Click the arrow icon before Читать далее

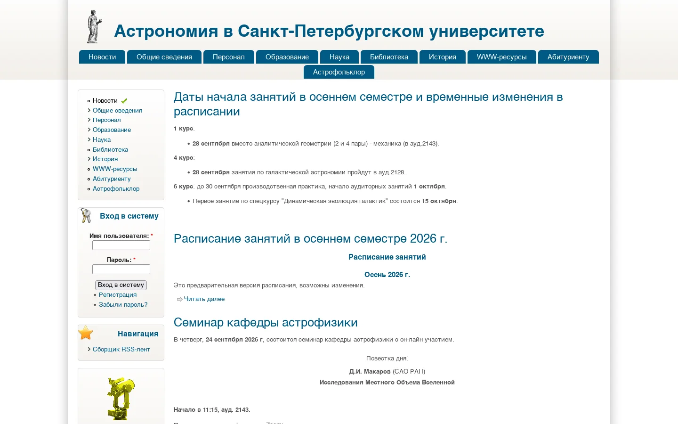click(179, 299)
